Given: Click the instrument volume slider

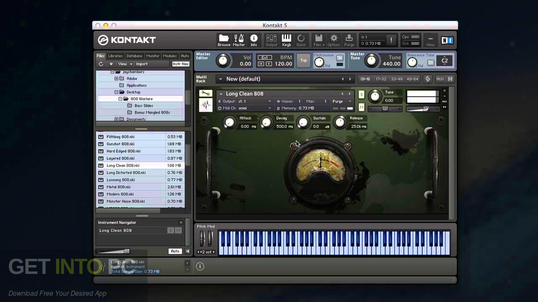Looking at the screenshot, I should click(422, 109).
